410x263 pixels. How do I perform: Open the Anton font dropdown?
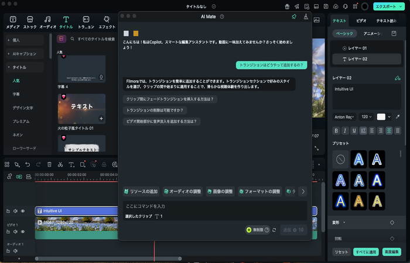[344, 117]
